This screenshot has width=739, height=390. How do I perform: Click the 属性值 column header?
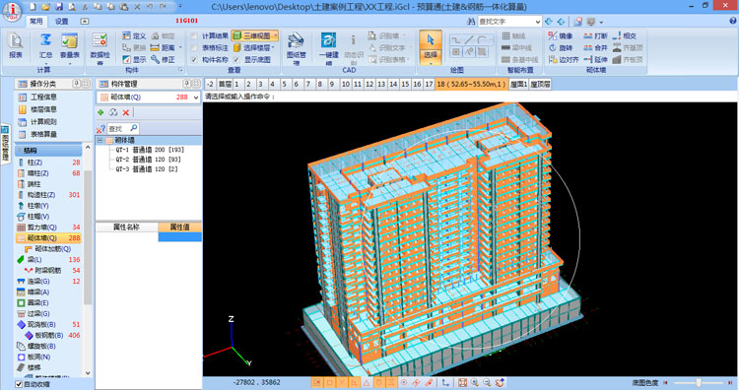[x=179, y=227]
